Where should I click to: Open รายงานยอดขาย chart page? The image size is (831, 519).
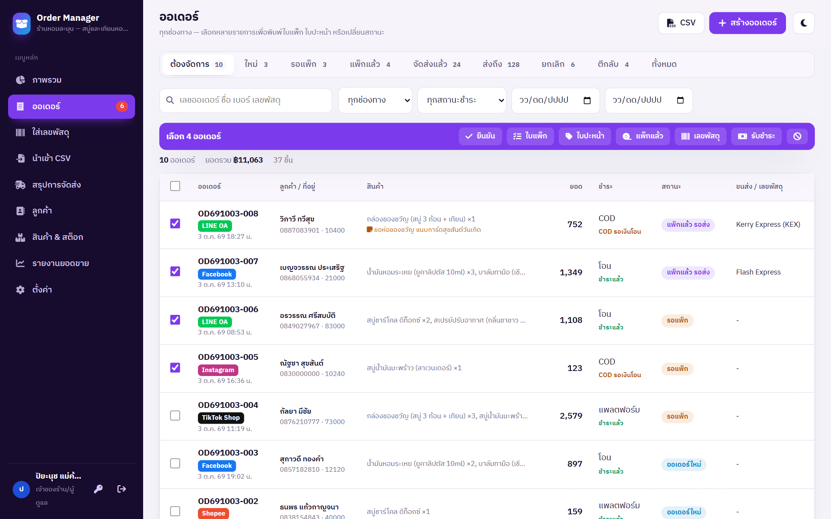(72, 263)
